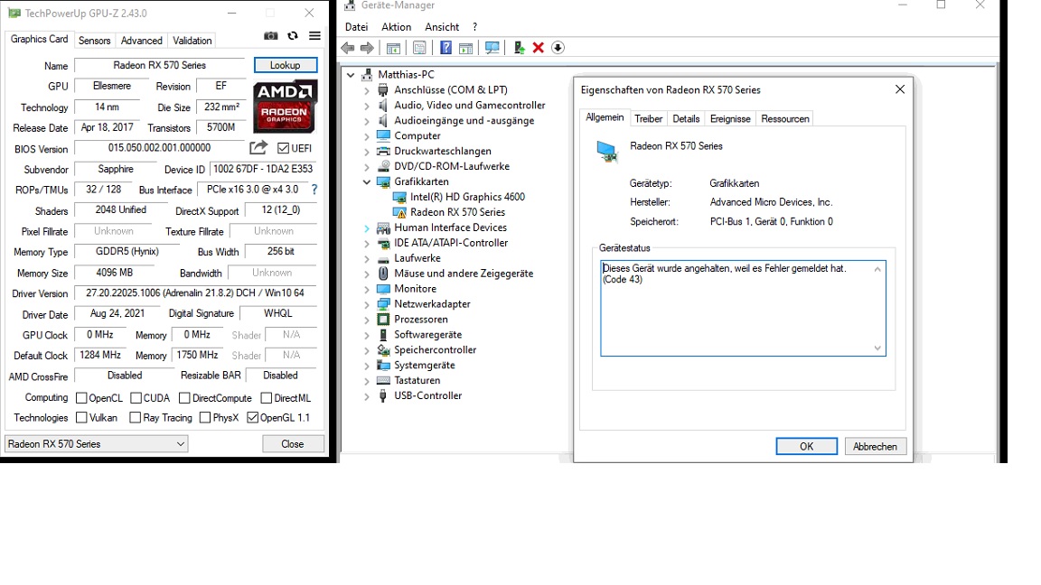Toggle the Ray Tracing checkbox
This screenshot has height=585, width=1041.
coord(136,417)
